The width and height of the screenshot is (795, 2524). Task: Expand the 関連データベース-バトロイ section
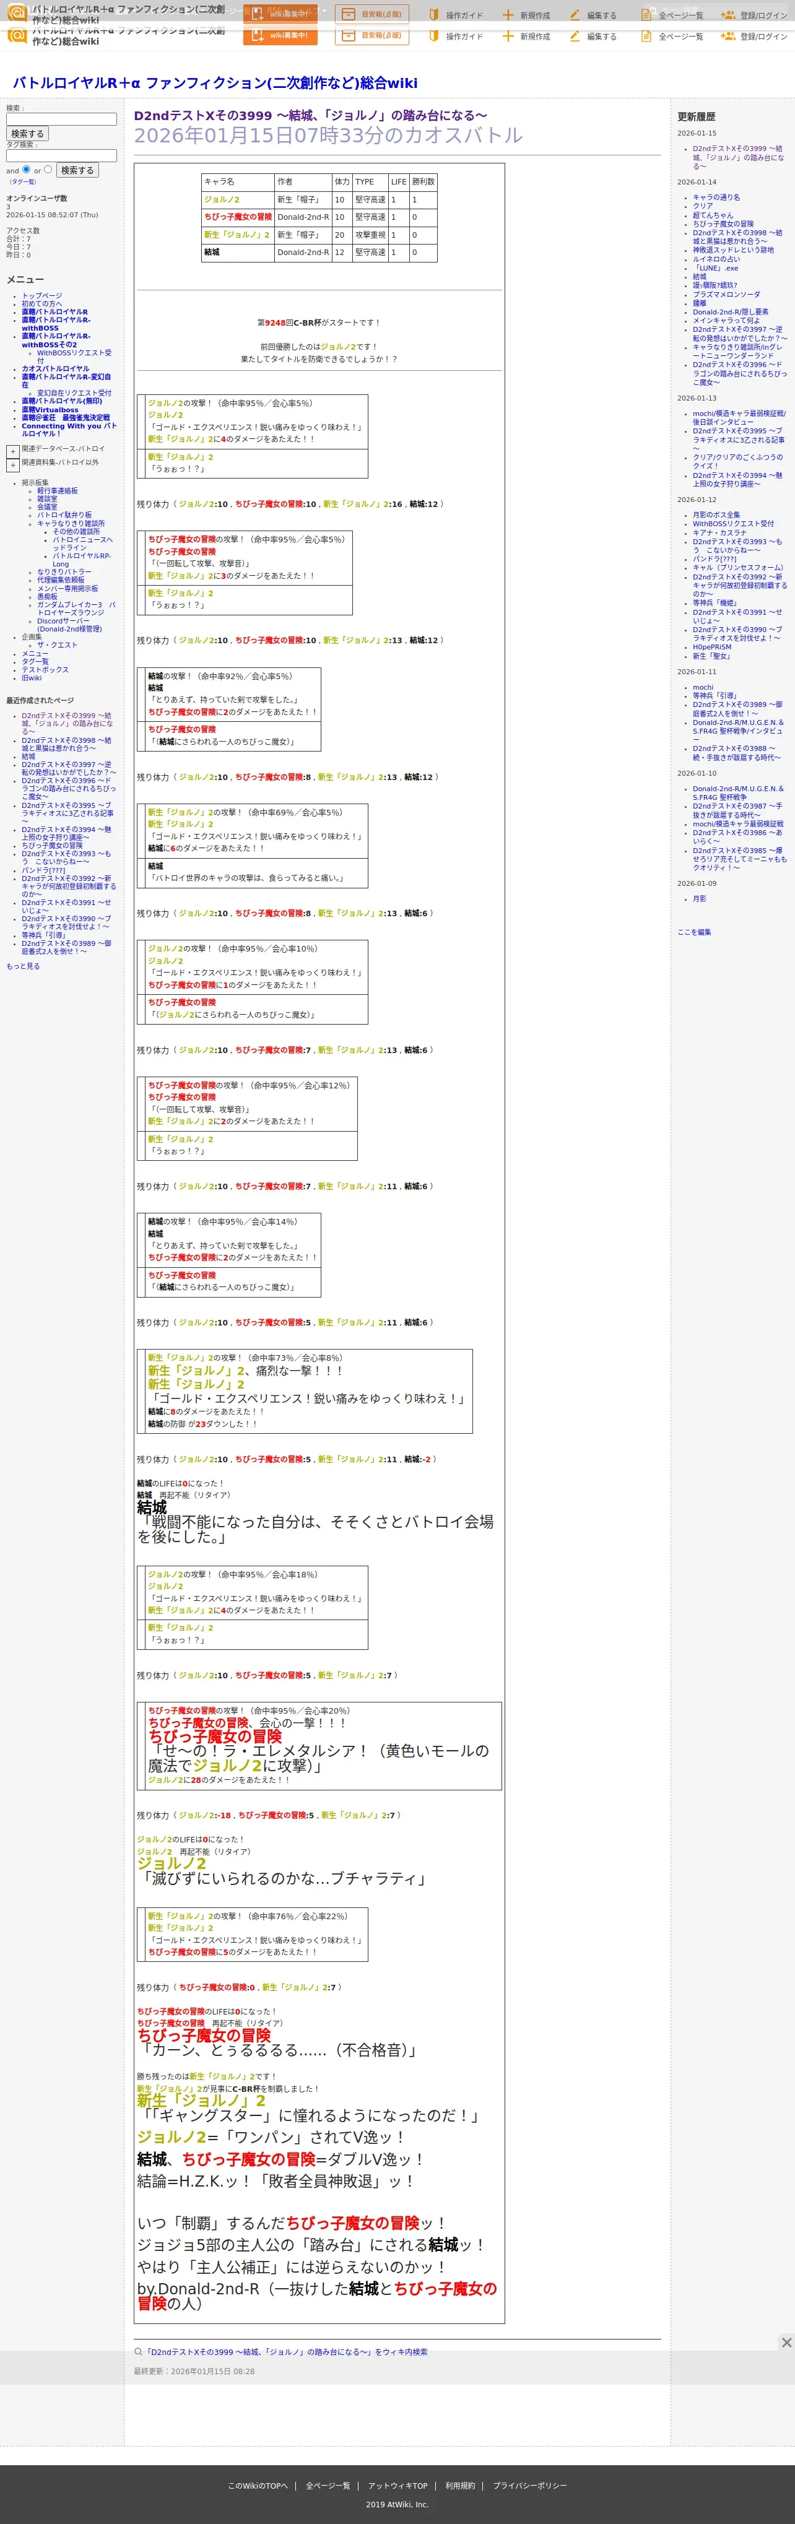[x=13, y=452]
